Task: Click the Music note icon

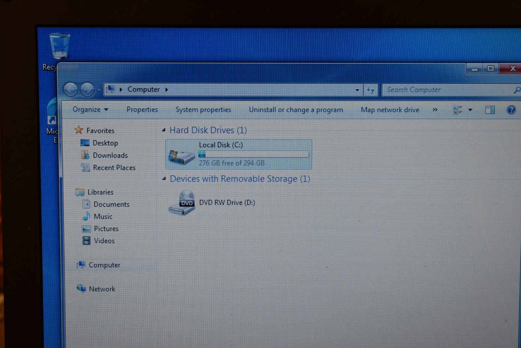Action: click(86, 216)
